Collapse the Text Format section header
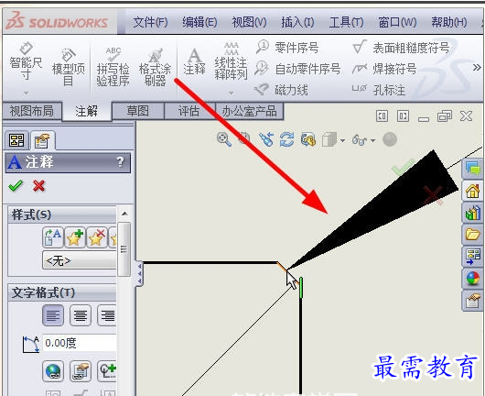This screenshot has width=485, height=396. [62, 292]
